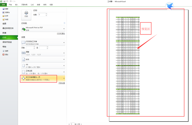Image resolution: width=192 pixels, height=125 pixels.
Task: Open 选项 options from the sidebar
Action: 5,51
